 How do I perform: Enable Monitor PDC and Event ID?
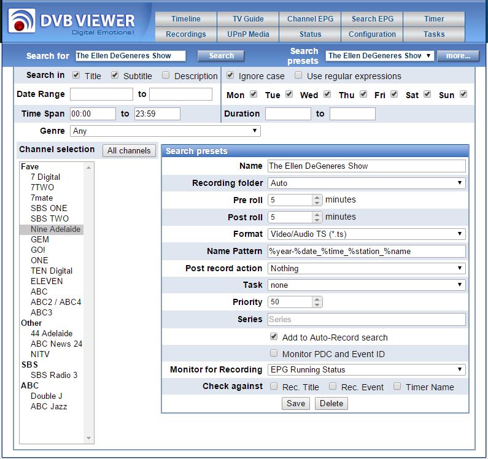274,353
